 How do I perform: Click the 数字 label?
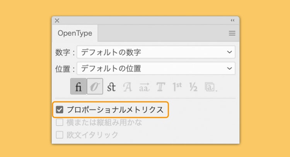[x=65, y=52]
